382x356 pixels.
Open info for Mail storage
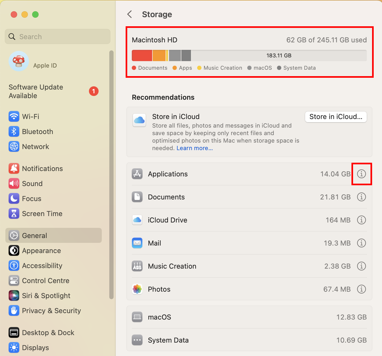[361, 243]
